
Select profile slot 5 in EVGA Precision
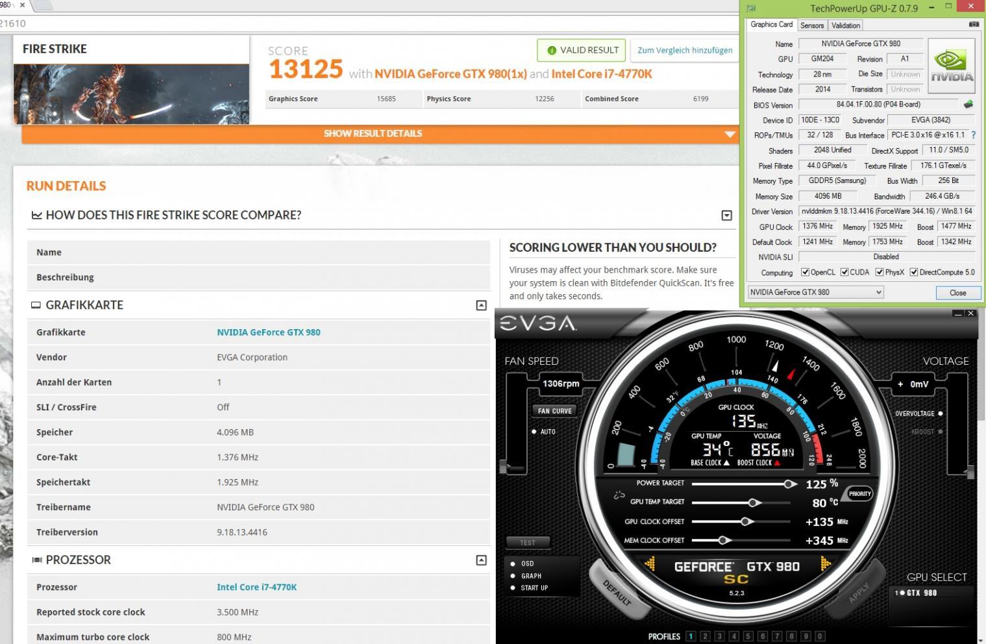748,636
